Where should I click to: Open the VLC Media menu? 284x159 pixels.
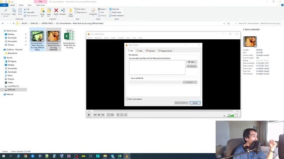click(x=90, y=38)
